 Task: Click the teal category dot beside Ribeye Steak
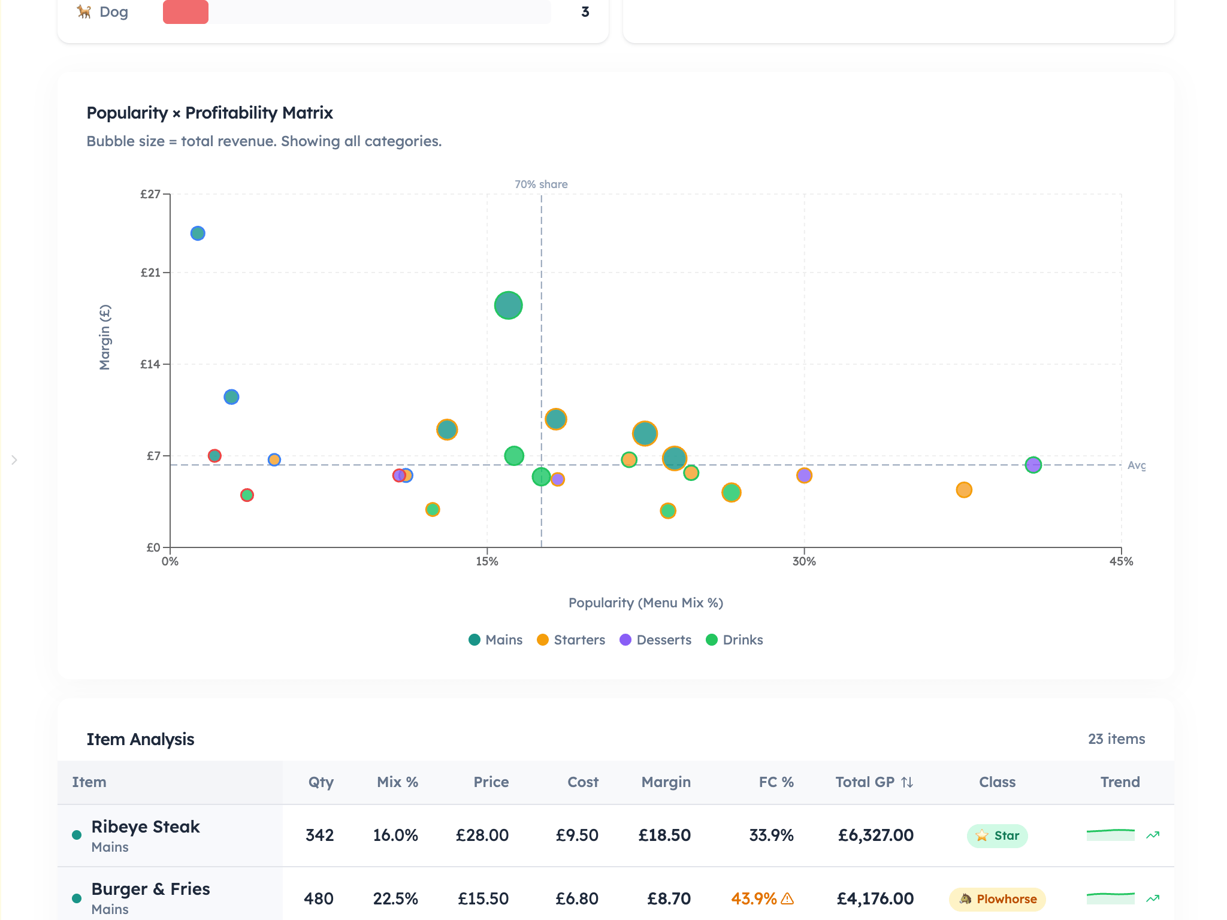[77, 835]
